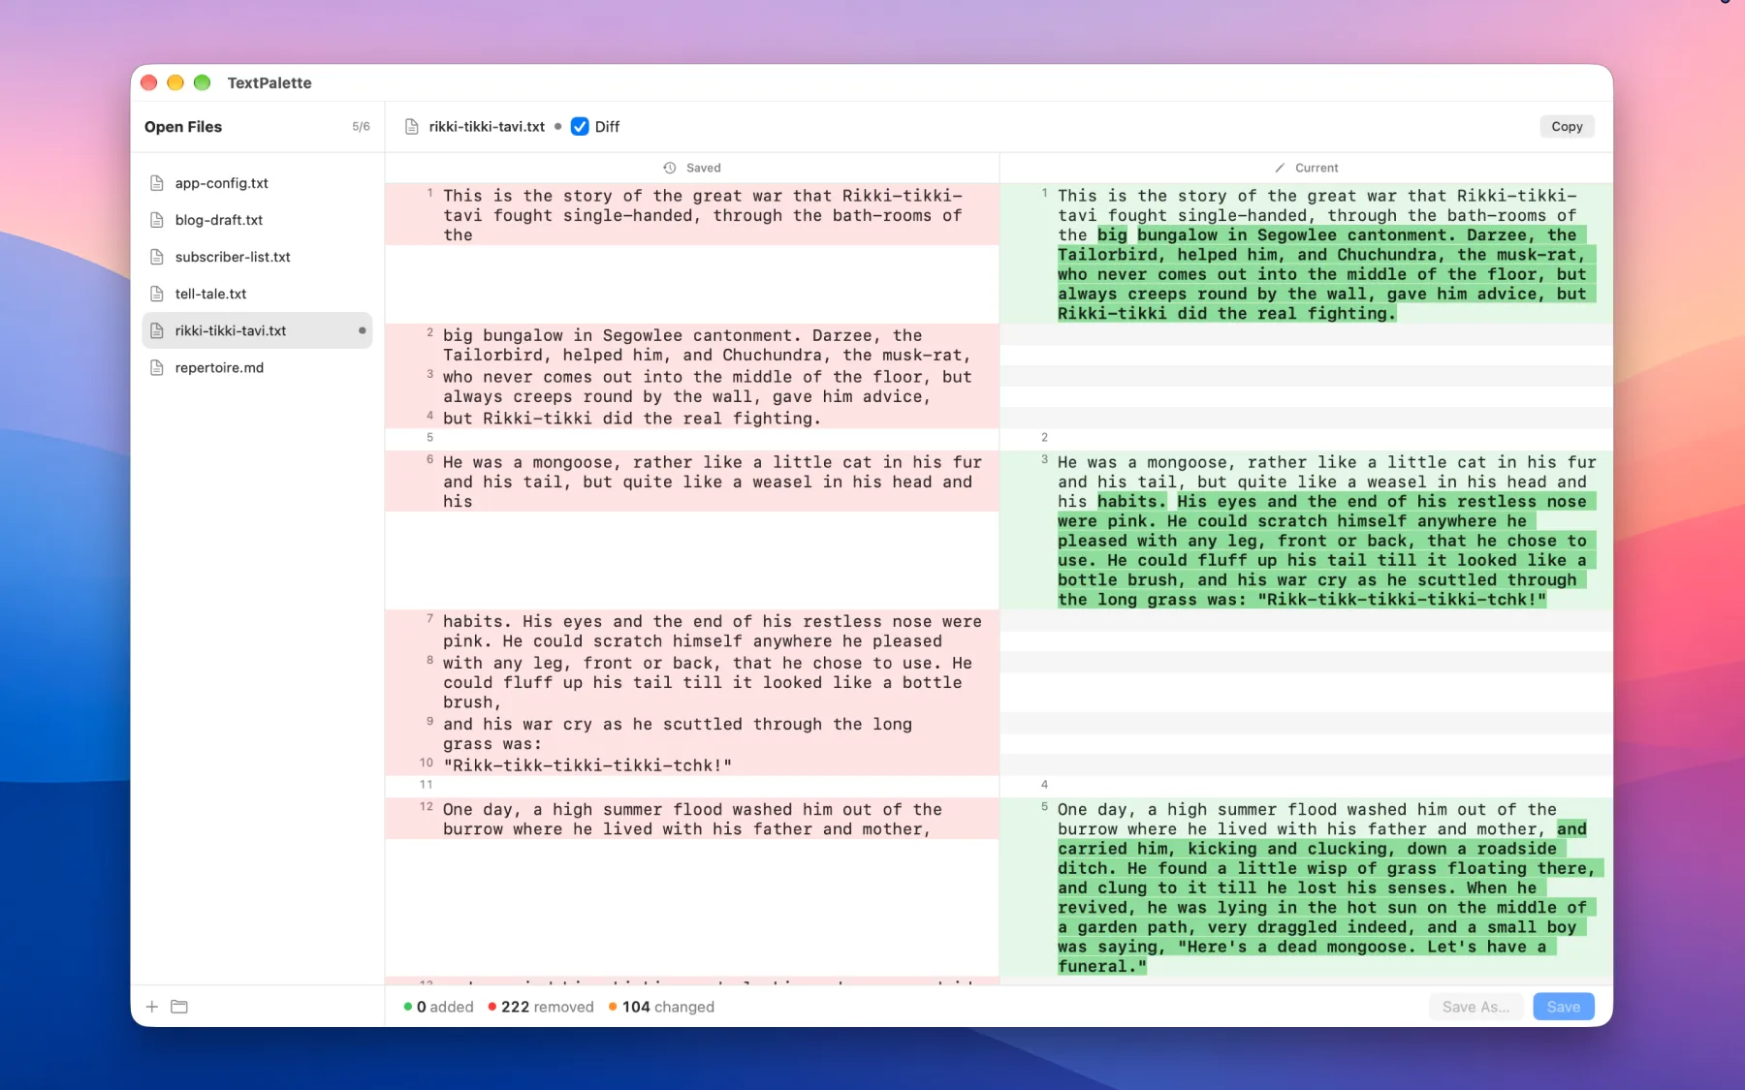The width and height of the screenshot is (1745, 1090).
Task: Click the 5/6 file counter
Action: [361, 127]
